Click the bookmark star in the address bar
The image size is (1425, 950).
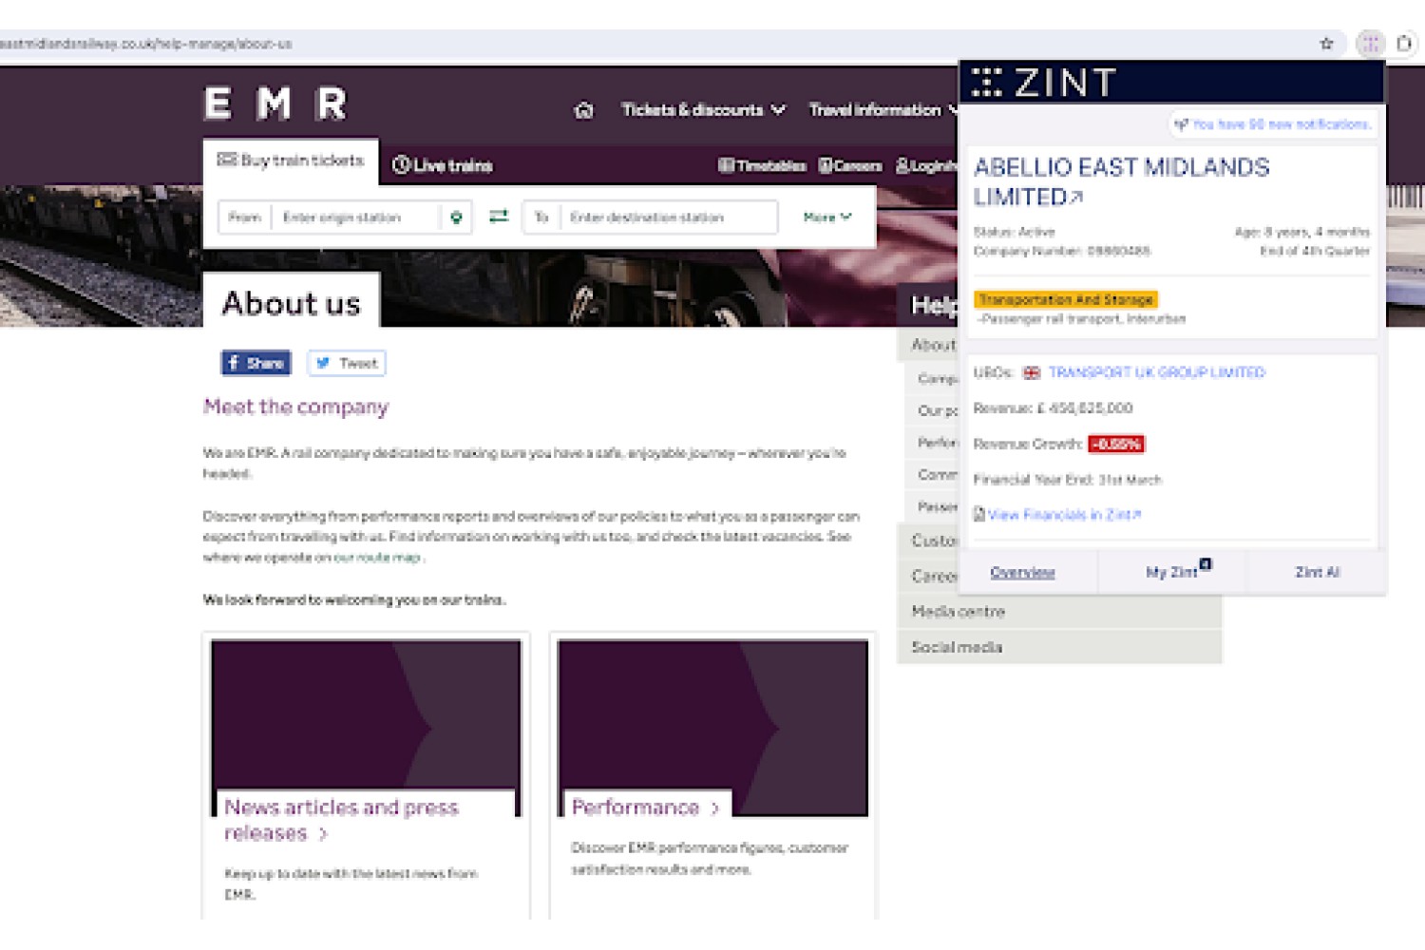click(1326, 44)
